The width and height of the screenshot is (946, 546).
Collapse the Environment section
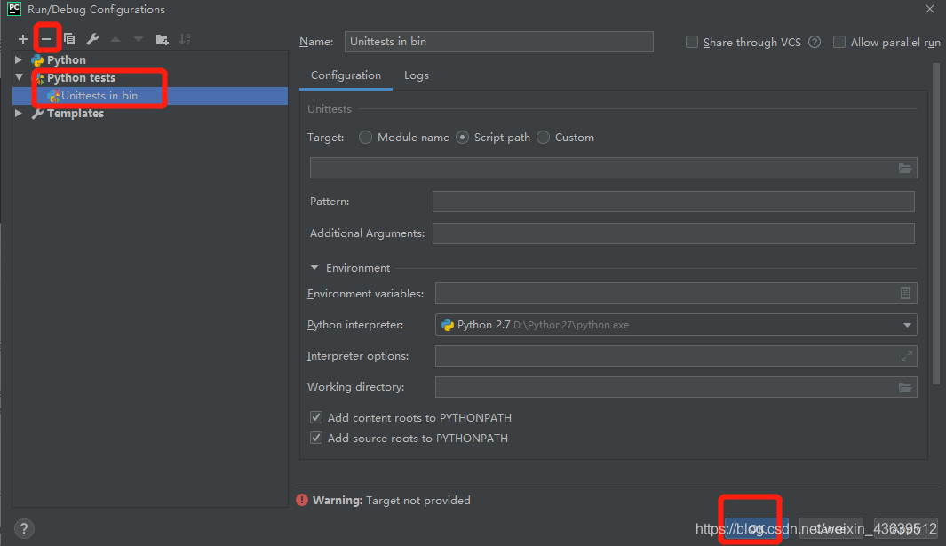coord(314,267)
